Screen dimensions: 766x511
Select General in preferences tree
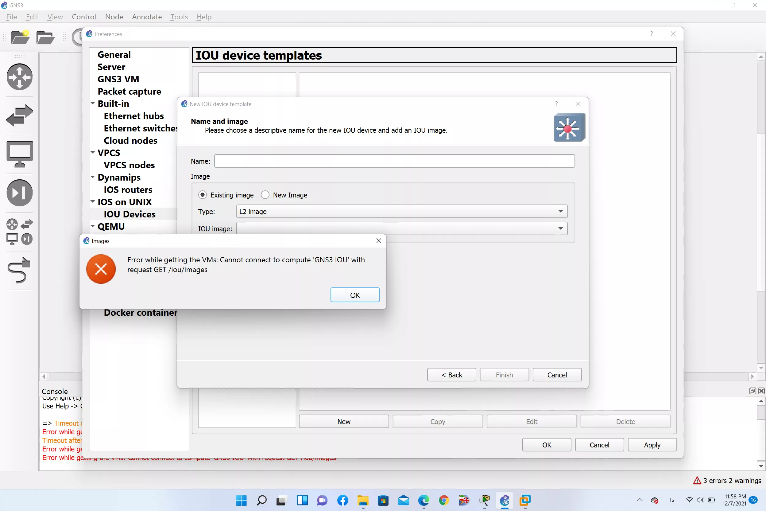coord(114,54)
